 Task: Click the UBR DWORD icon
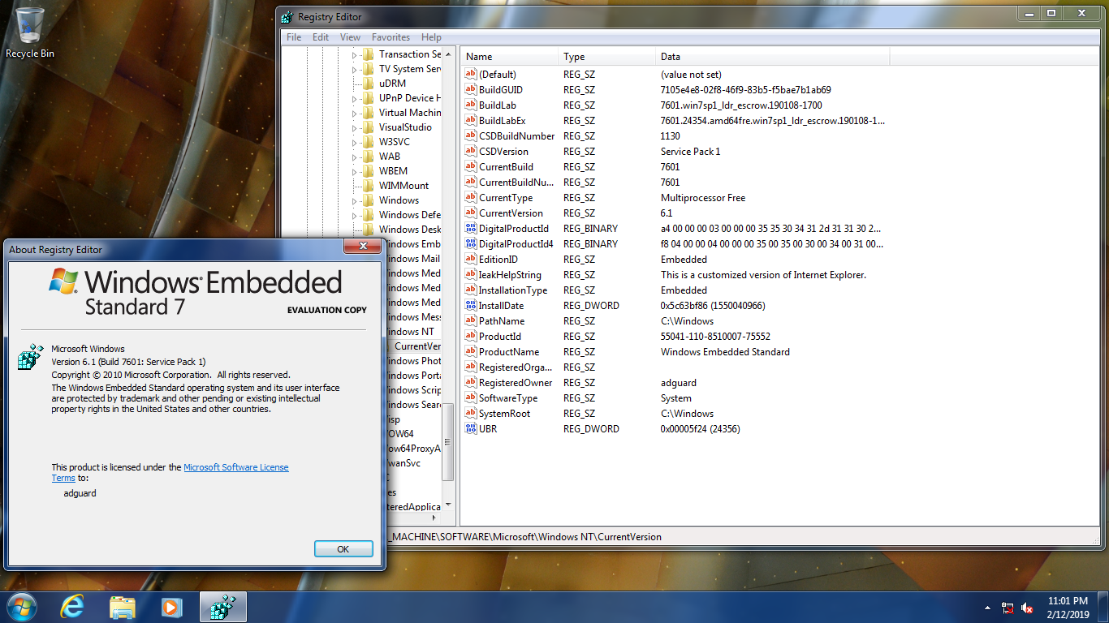coord(470,428)
